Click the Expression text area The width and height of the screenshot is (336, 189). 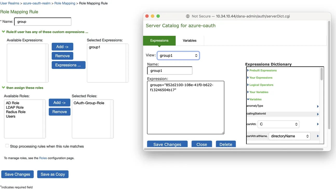pos(186,108)
